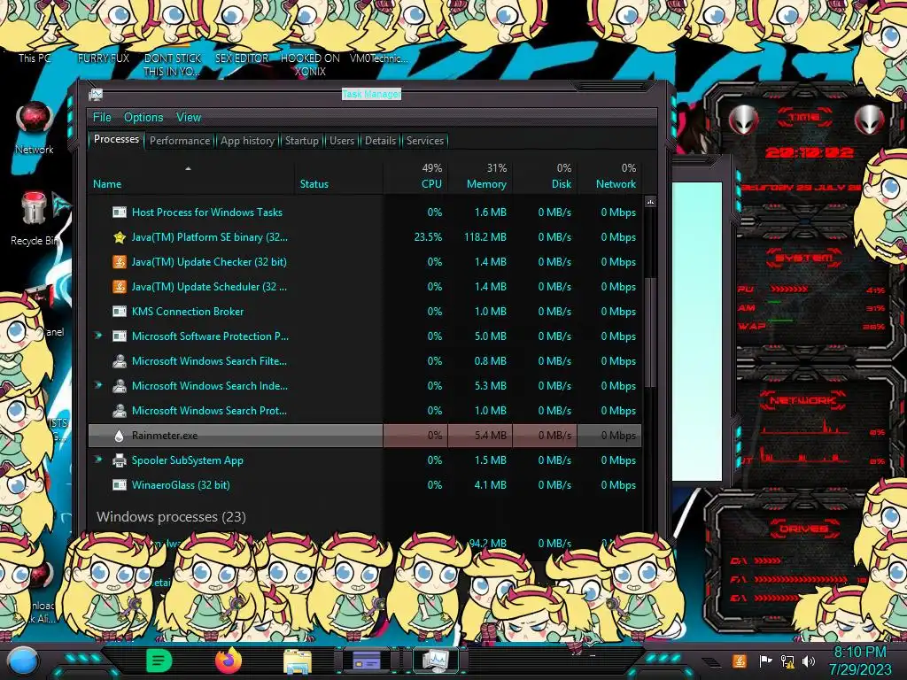Viewport: 907px width, 680px height.
Task: Click the 118.2 MB memory value
Action: (x=485, y=237)
